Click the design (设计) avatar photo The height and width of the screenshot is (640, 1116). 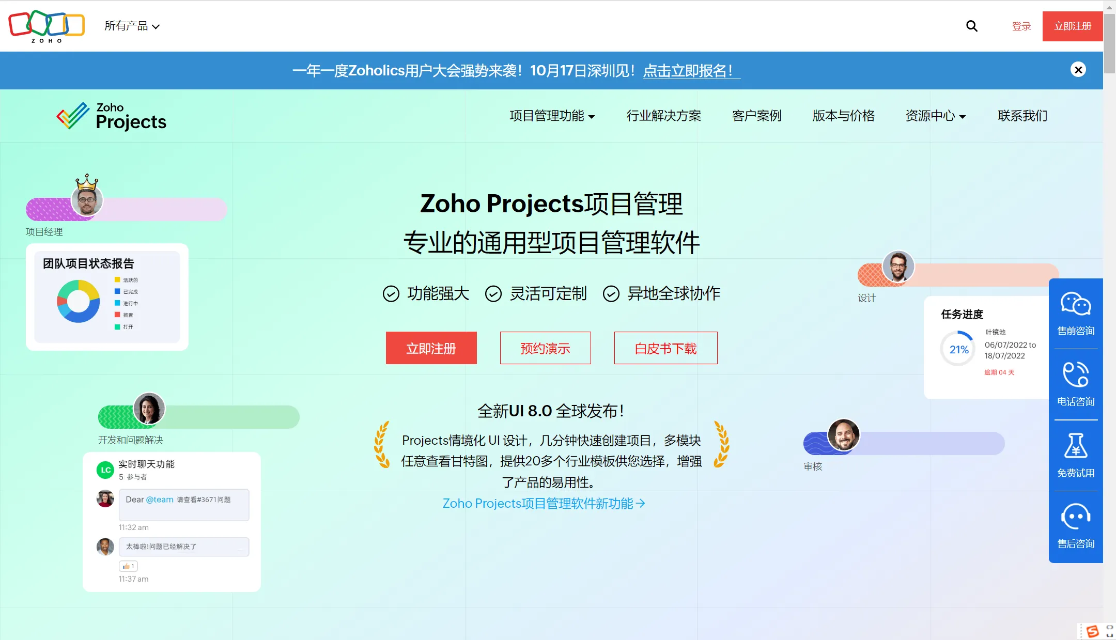point(898,267)
